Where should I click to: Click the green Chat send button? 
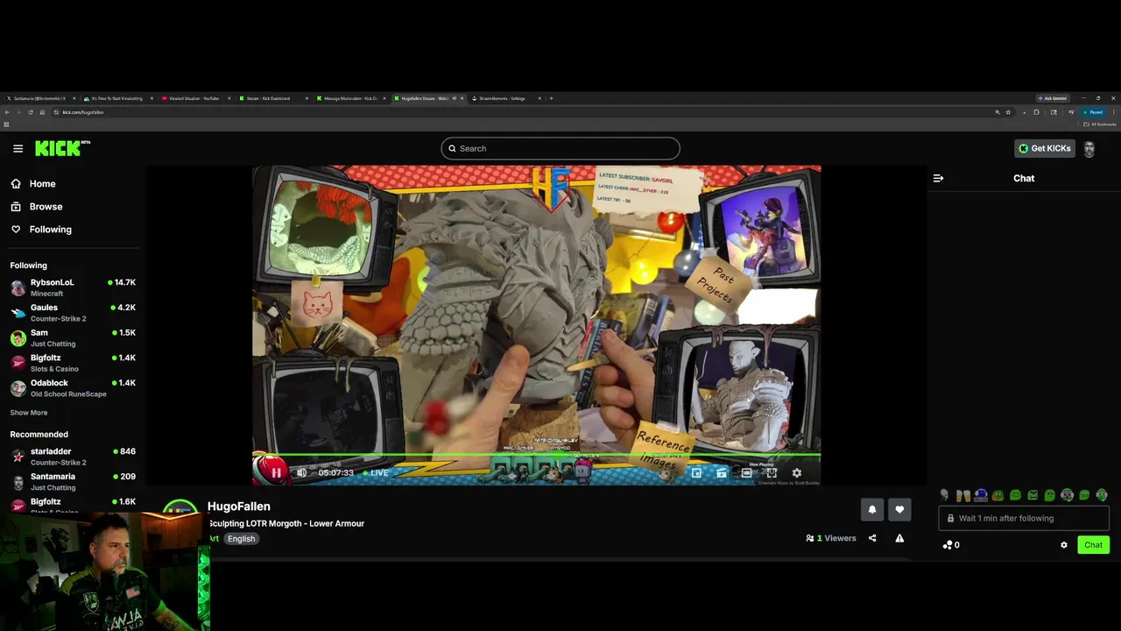click(1093, 545)
